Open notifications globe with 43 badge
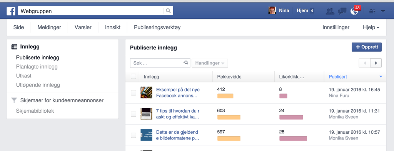The image size is (394, 151). tap(354, 11)
